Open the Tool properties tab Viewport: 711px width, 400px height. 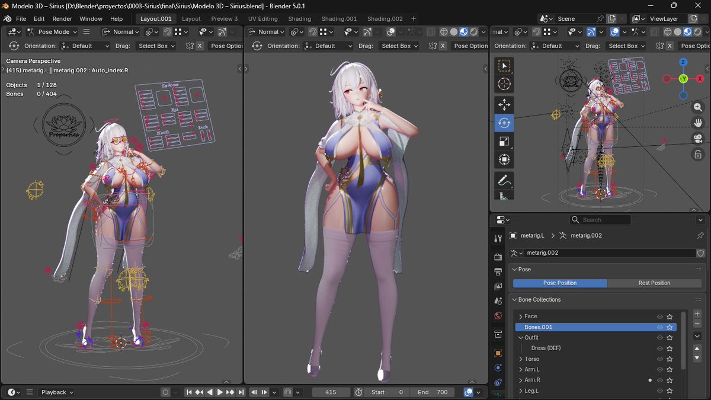(498, 238)
